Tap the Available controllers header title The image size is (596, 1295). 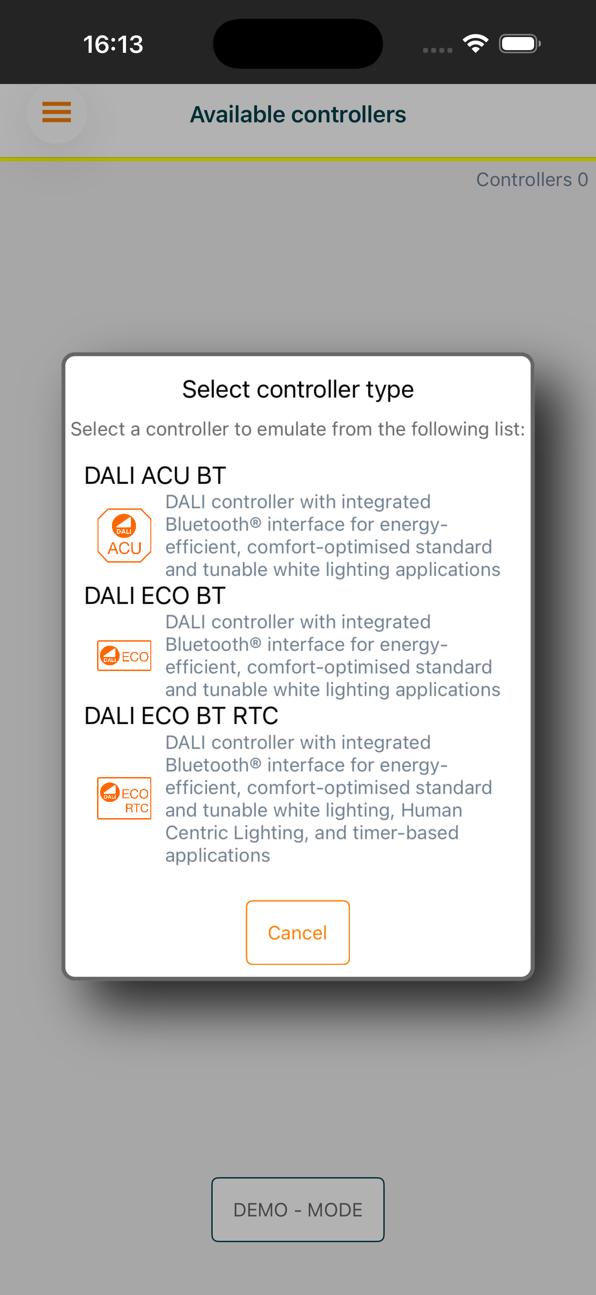click(298, 115)
